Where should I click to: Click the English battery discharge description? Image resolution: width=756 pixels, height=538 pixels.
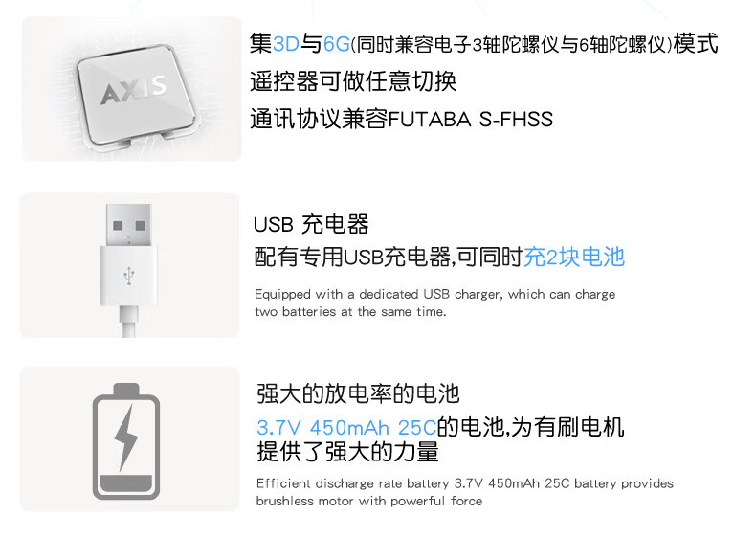pos(465,492)
